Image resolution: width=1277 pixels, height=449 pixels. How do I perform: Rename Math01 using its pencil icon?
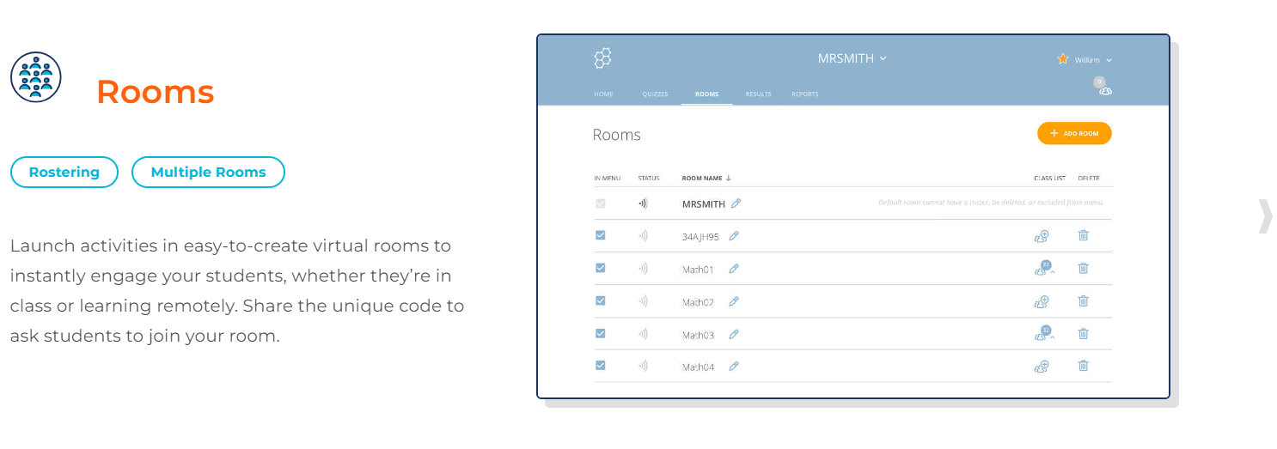click(734, 269)
